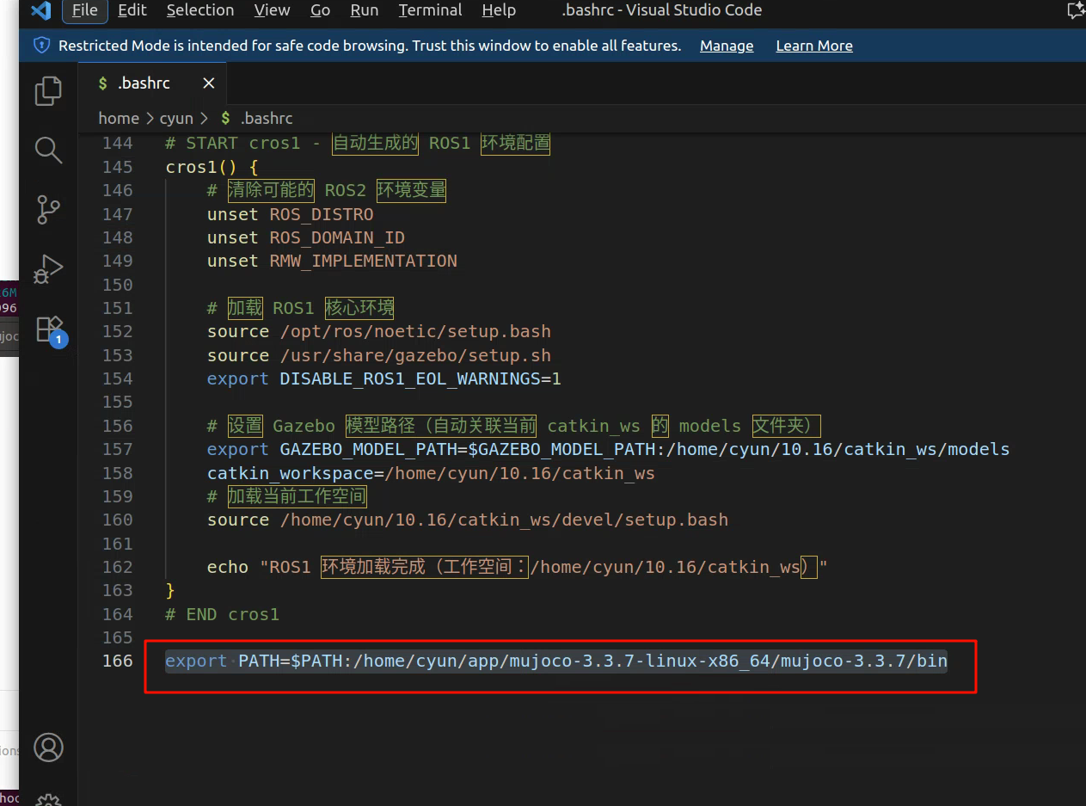The width and height of the screenshot is (1086, 806).
Task: Open the Accounts menu icon
Action: [48, 748]
